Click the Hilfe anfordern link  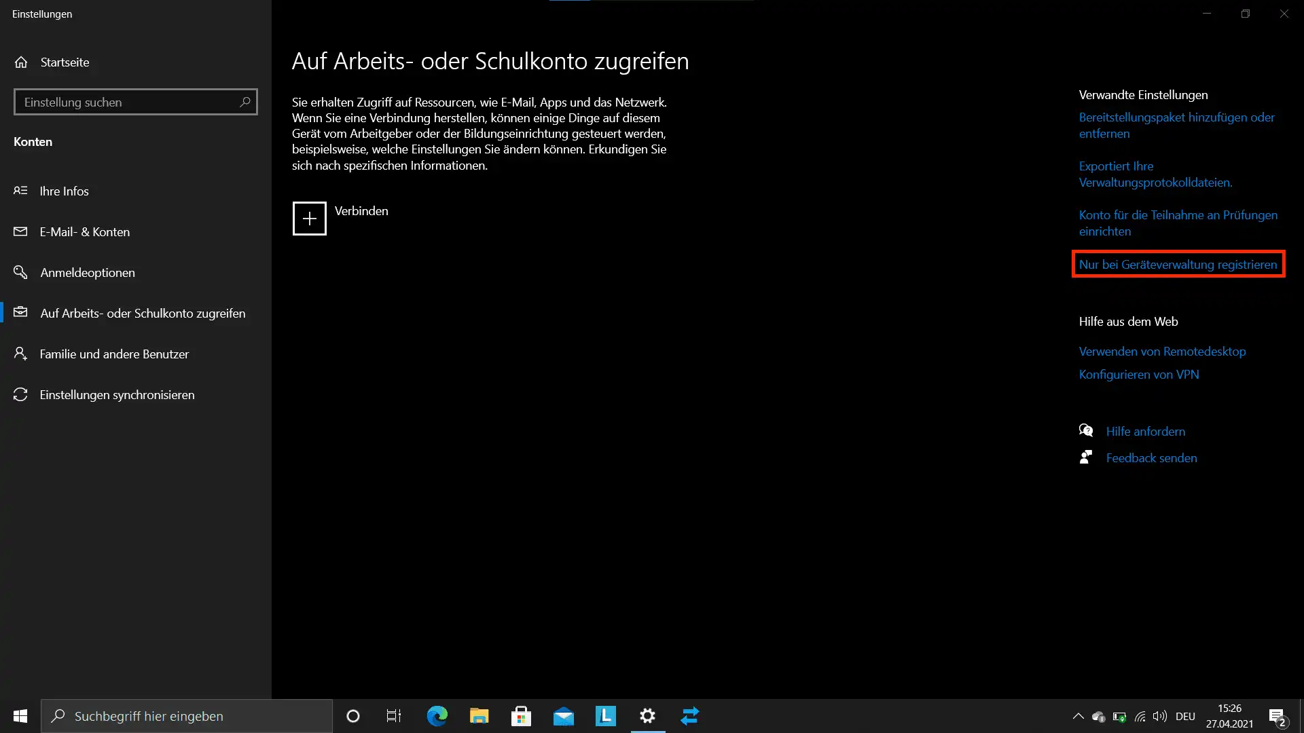point(1145,432)
